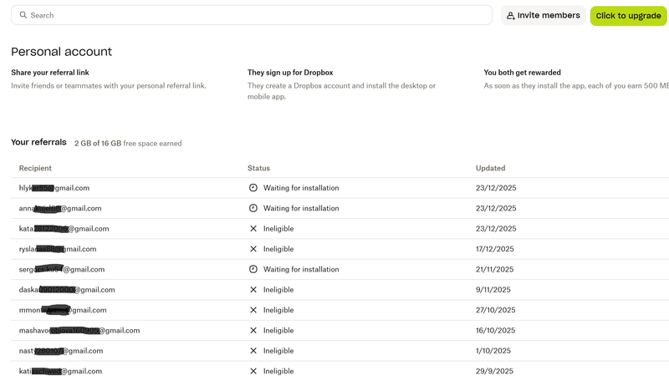This screenshot has height=386, width=669.
Task: Click the magnifying glass search icon
Action: point(23,15)
